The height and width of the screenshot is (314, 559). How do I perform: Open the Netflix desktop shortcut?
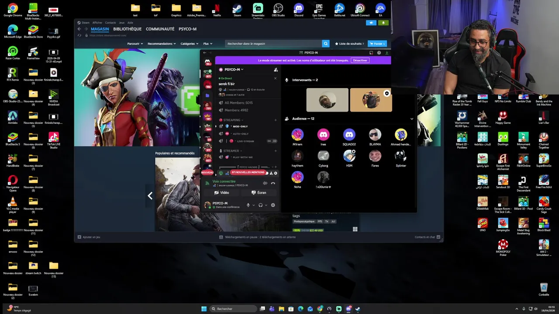[x=217, y=10]
